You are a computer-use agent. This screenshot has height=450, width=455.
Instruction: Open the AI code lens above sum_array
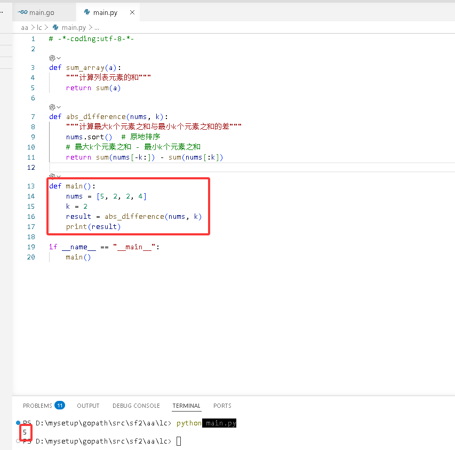point(54,58)
